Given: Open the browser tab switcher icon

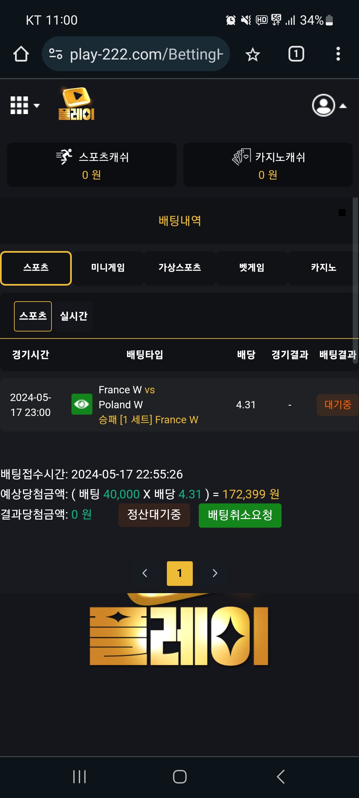Looking at the screenshot, I should 296,54.
